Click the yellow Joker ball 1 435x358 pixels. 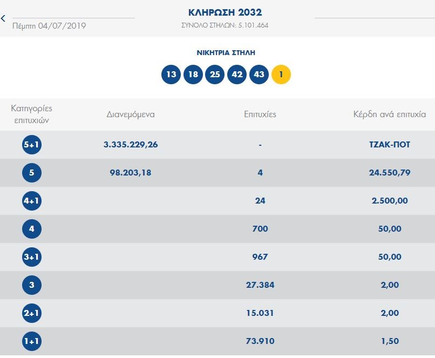tap(281, 75)
